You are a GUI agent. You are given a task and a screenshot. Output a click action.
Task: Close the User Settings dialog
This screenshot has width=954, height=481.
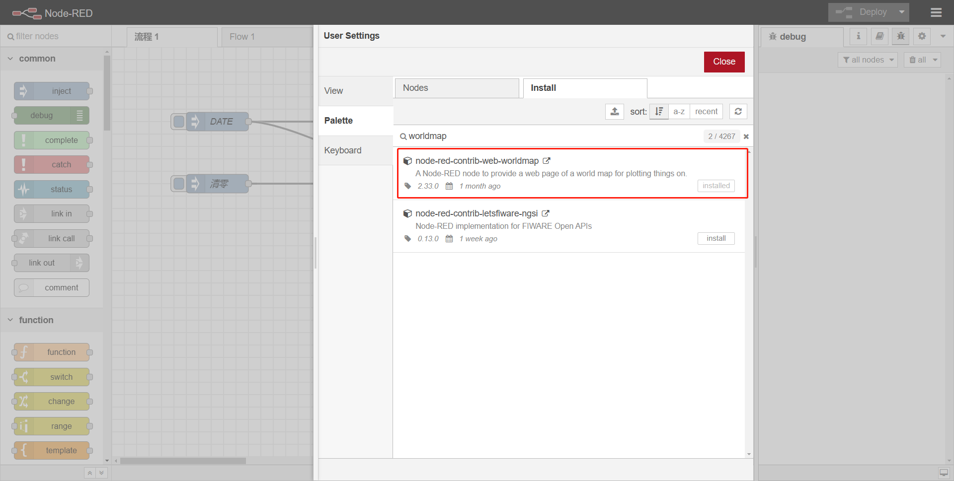tap(724, 62)
